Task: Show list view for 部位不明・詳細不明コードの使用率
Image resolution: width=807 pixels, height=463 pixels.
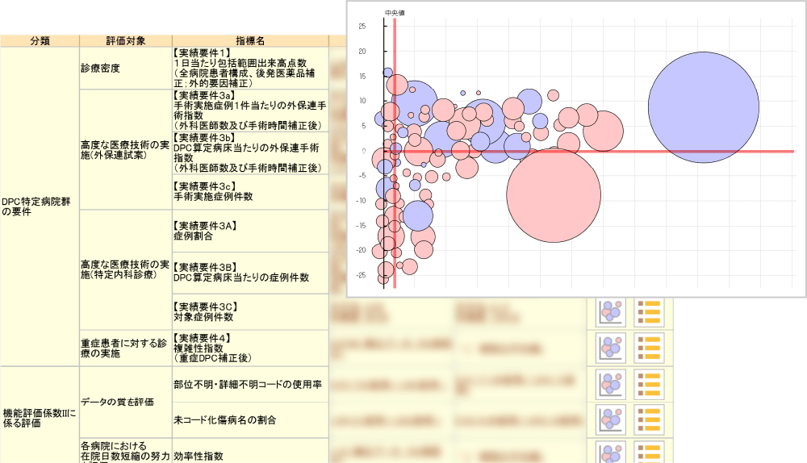Action: point(649,384)
